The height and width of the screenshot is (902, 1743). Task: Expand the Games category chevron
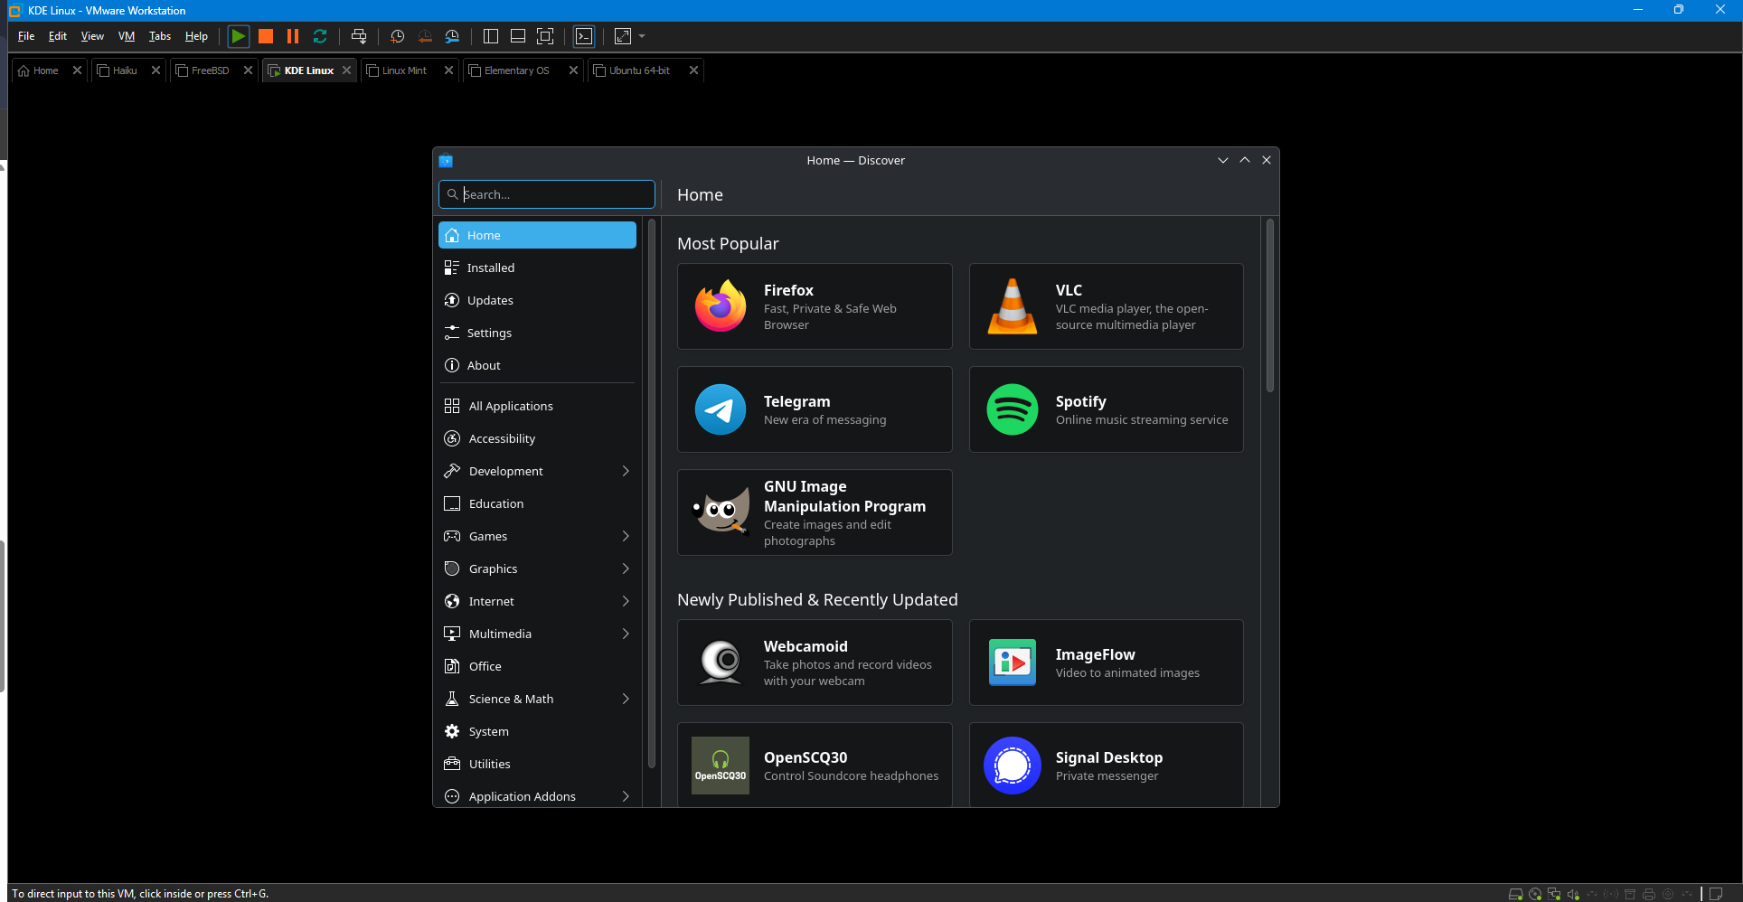626,536
